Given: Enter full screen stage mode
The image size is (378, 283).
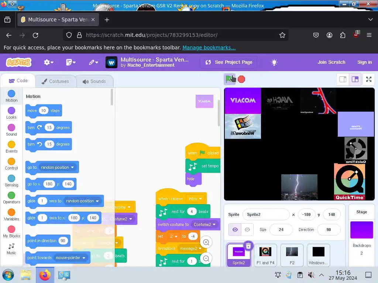Looking at the screenshot, I should (369, 79).
